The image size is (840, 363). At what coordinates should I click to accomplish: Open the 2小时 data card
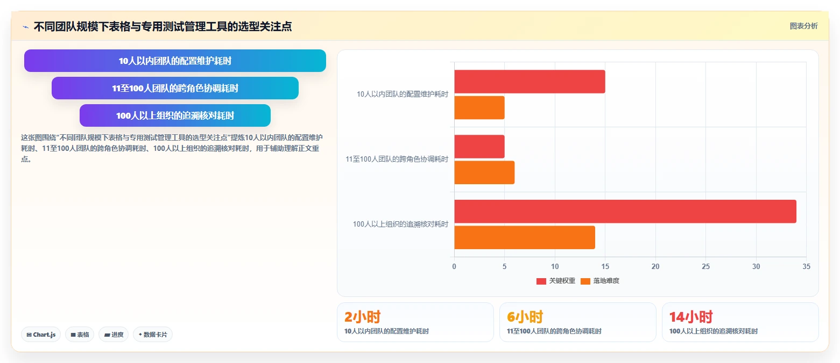[415, 322]
